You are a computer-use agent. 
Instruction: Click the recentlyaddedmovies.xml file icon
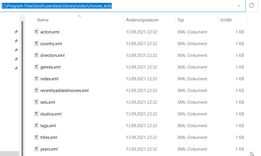click(x=36, y=90)
